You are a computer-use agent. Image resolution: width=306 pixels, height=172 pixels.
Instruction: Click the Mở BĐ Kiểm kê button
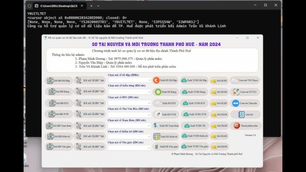tap(59, 136)
